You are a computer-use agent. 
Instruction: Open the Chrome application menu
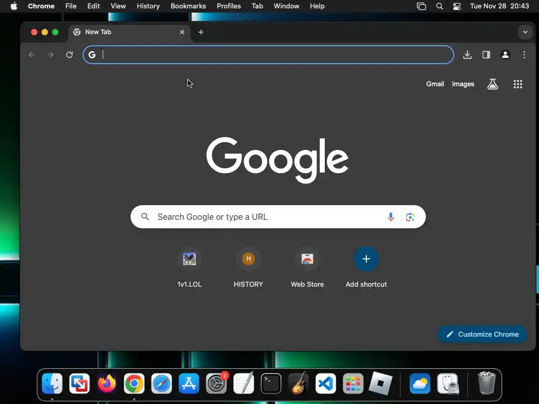click(x=41, y=6)
